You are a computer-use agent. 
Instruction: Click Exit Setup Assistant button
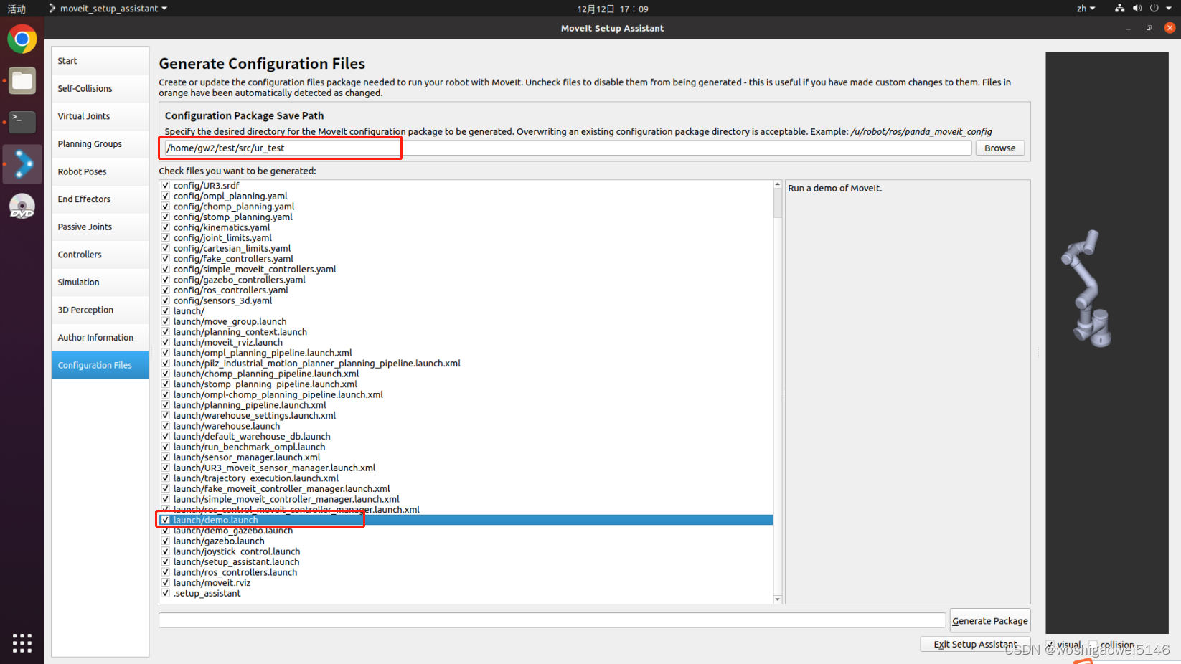coord(975,645)
